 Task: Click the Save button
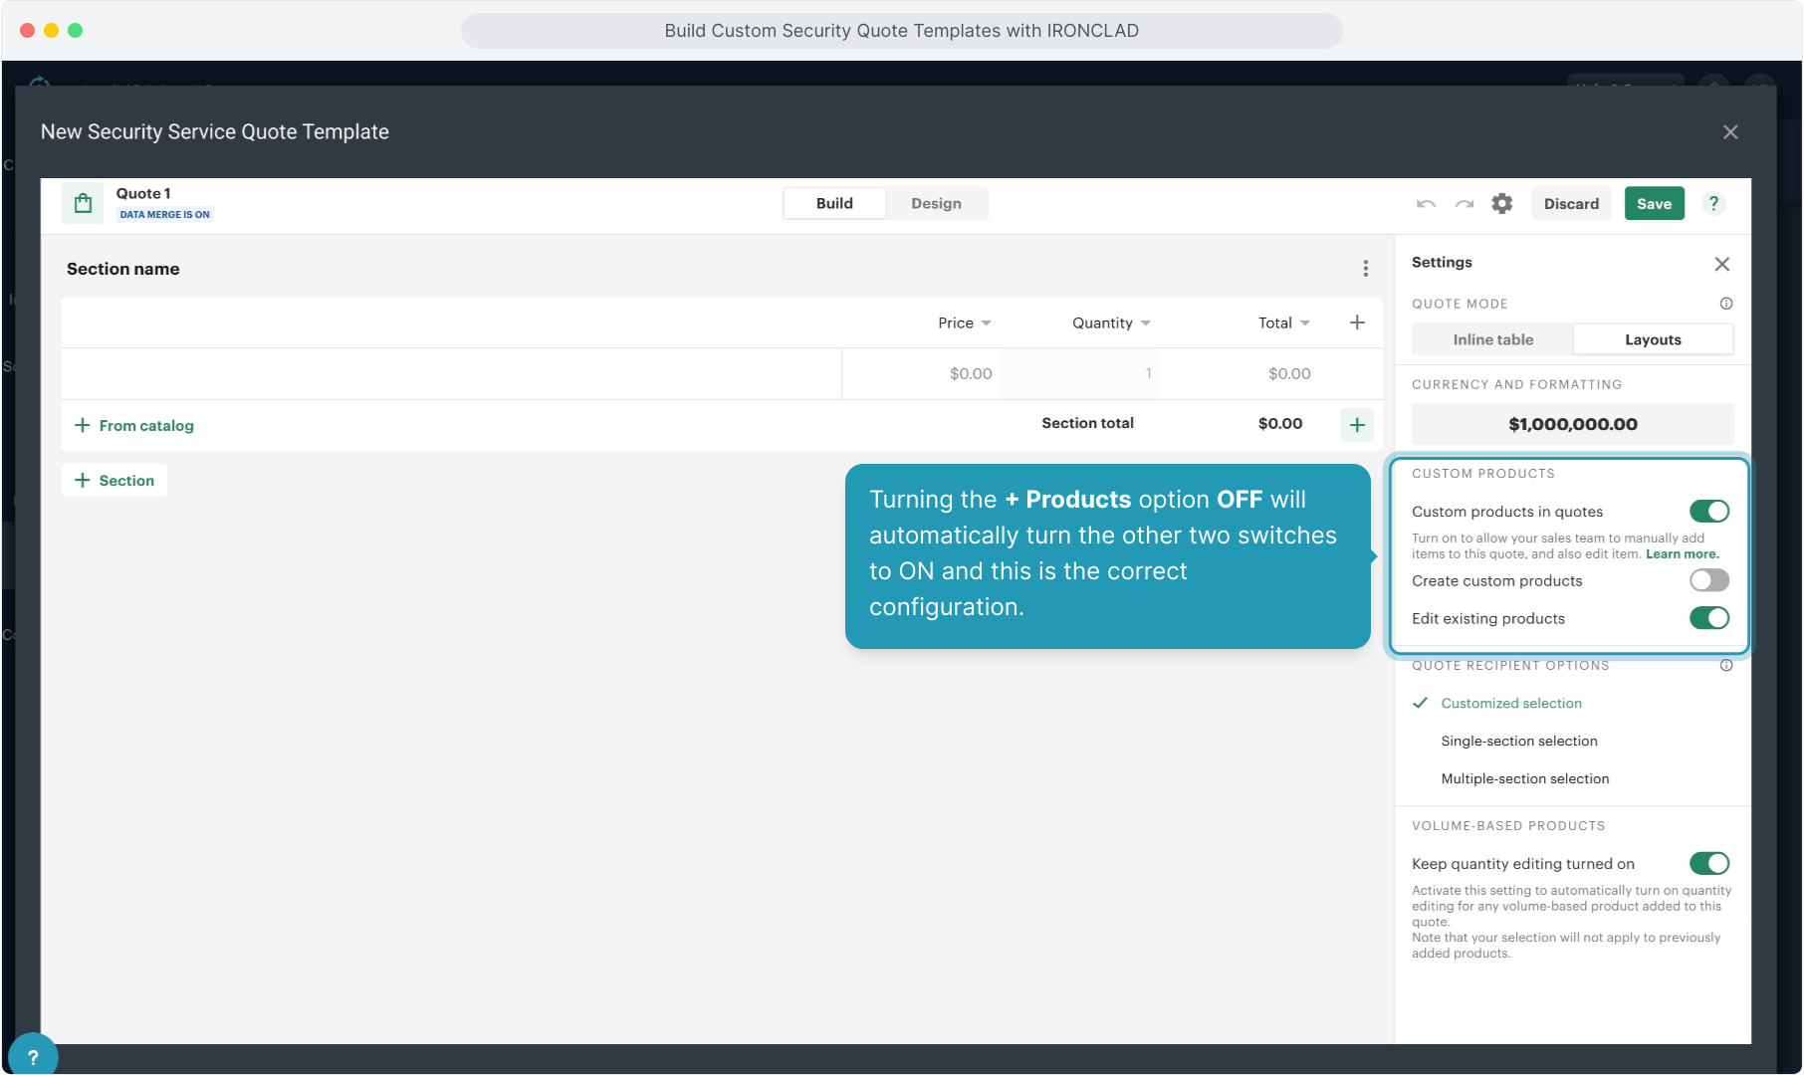click(x=1654, y=204)
